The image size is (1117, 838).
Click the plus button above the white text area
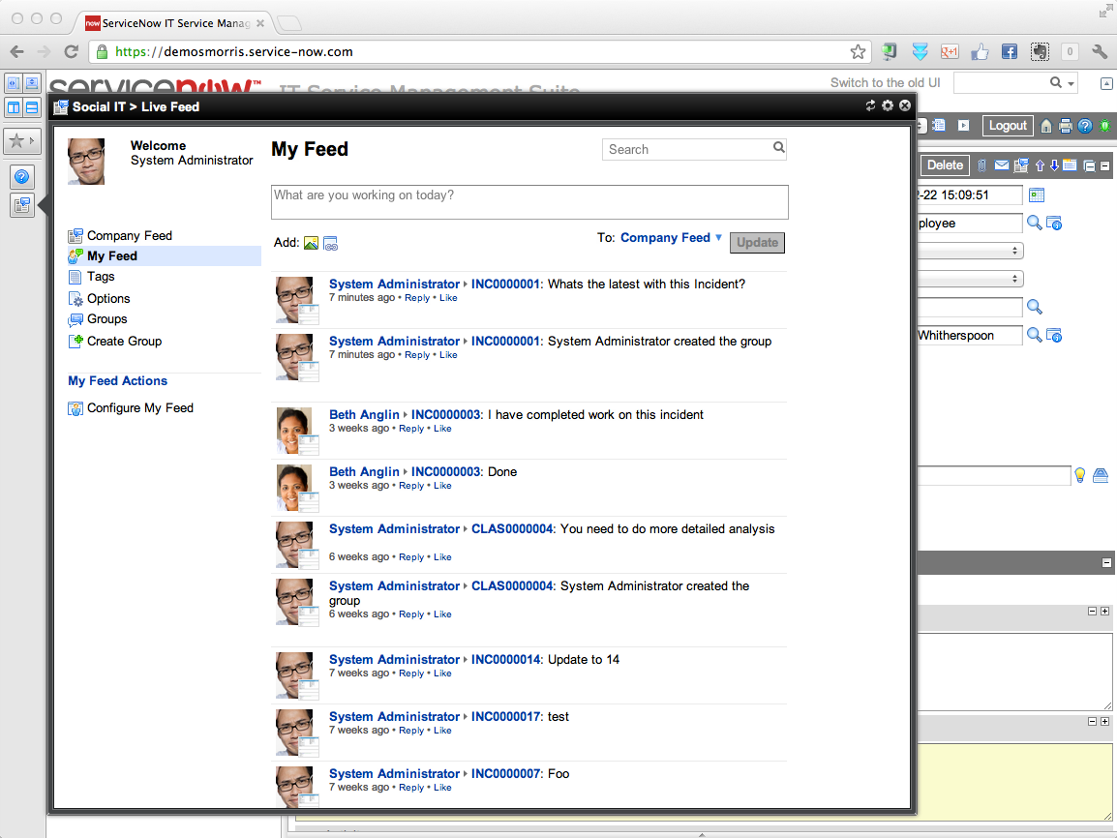coord(1104,611)
